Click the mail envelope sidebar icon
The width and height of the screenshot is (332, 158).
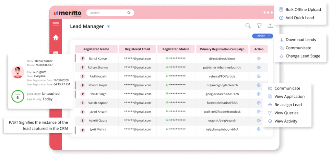pos(55,53)
